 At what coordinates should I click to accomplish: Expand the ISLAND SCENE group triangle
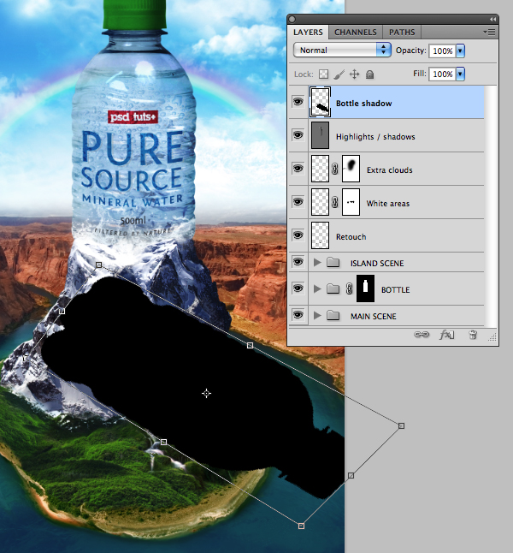coord(317,263)
